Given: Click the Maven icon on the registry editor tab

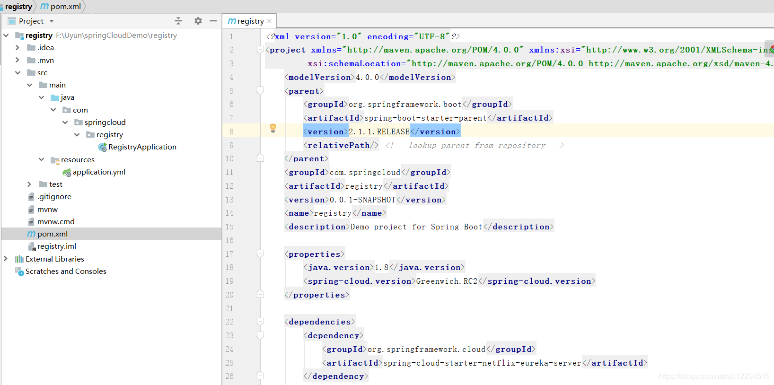Looking at the screenshot, I should coord(232,21).
